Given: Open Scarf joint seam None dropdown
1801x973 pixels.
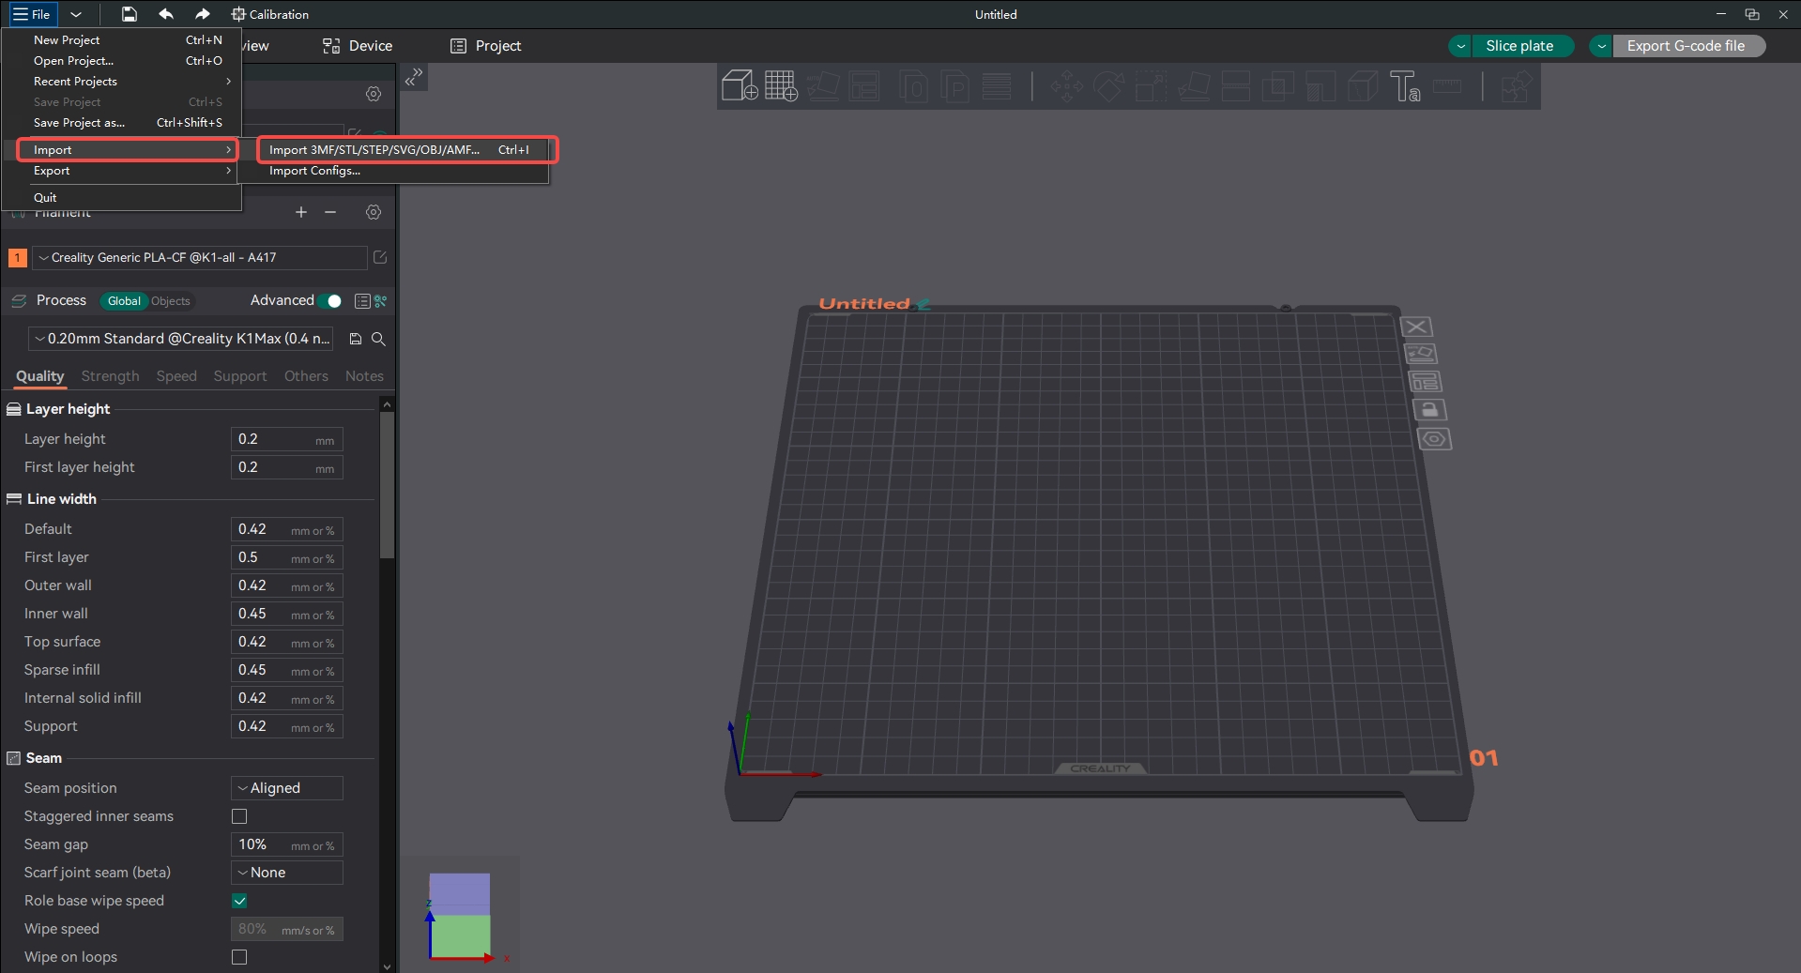Looking at the screenshot, I should pyautogui.click(x=287, y=873).
